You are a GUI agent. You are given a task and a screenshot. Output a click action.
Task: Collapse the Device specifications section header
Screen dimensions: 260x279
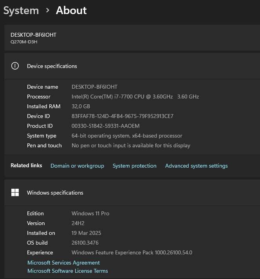click(132, 66)
